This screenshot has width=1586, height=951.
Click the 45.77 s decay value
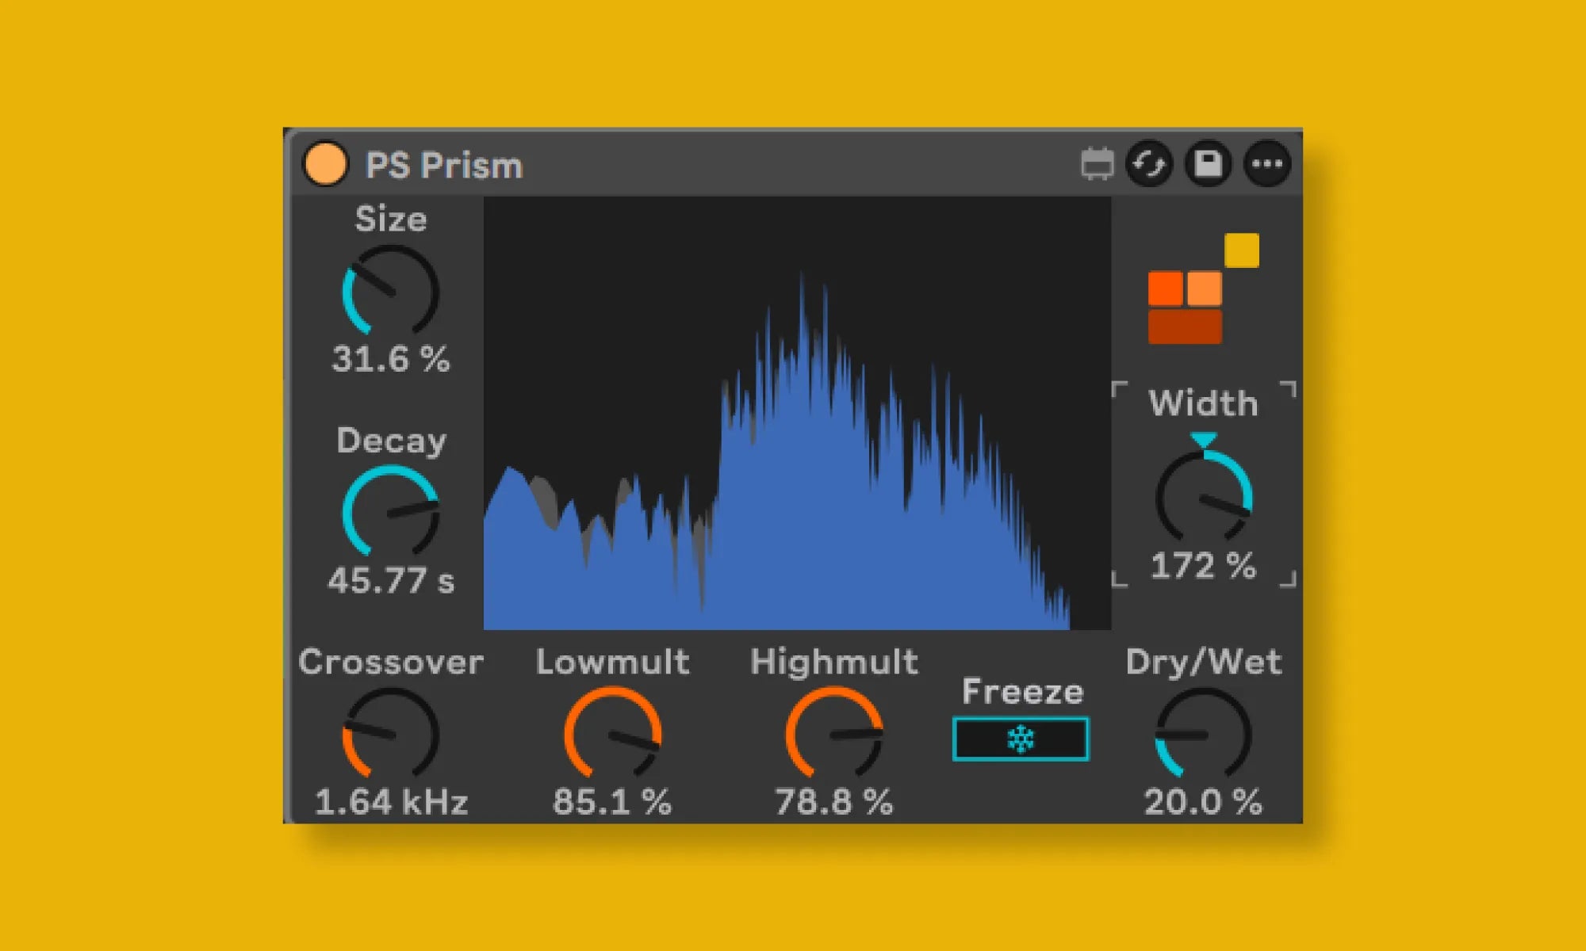(391, 580)
